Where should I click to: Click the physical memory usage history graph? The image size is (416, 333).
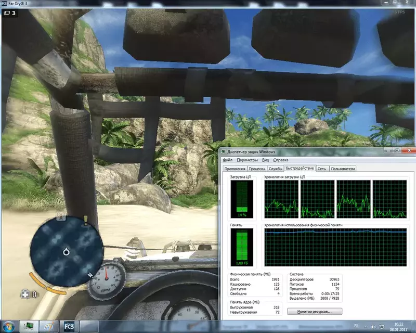click(x=335, y=248)
